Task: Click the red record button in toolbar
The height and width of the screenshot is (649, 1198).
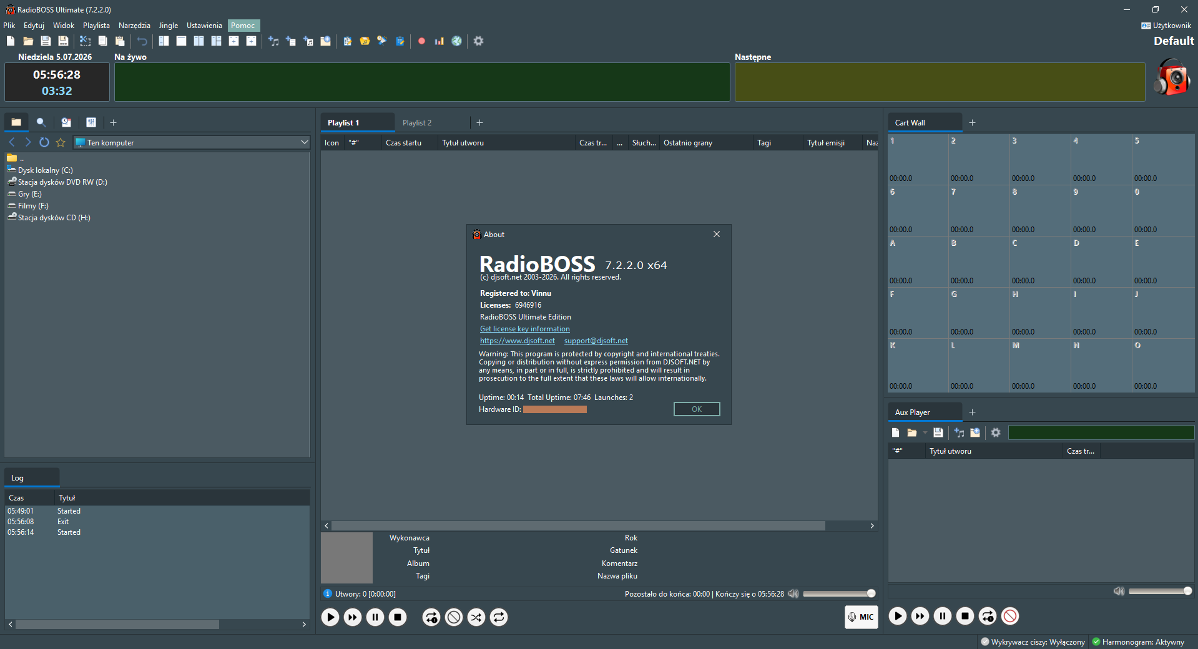Action: click(421, 41)
